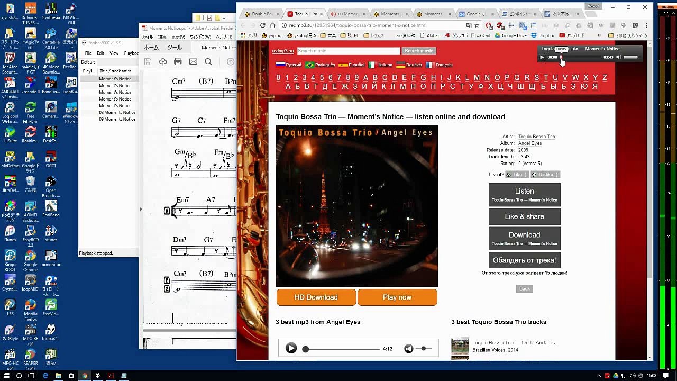Click Like & share button
Viewport: 677px width, 381px height.
(x=524, y=216)
